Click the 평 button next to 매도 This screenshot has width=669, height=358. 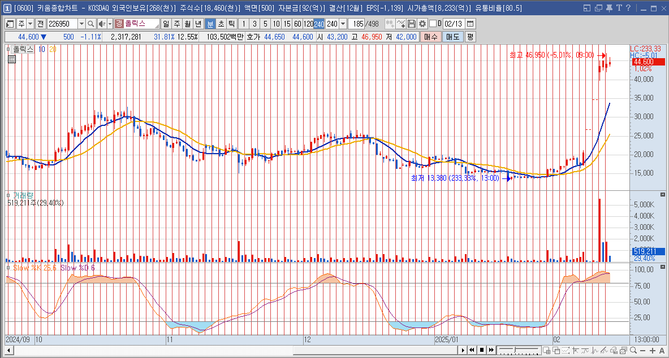(470, 37)
